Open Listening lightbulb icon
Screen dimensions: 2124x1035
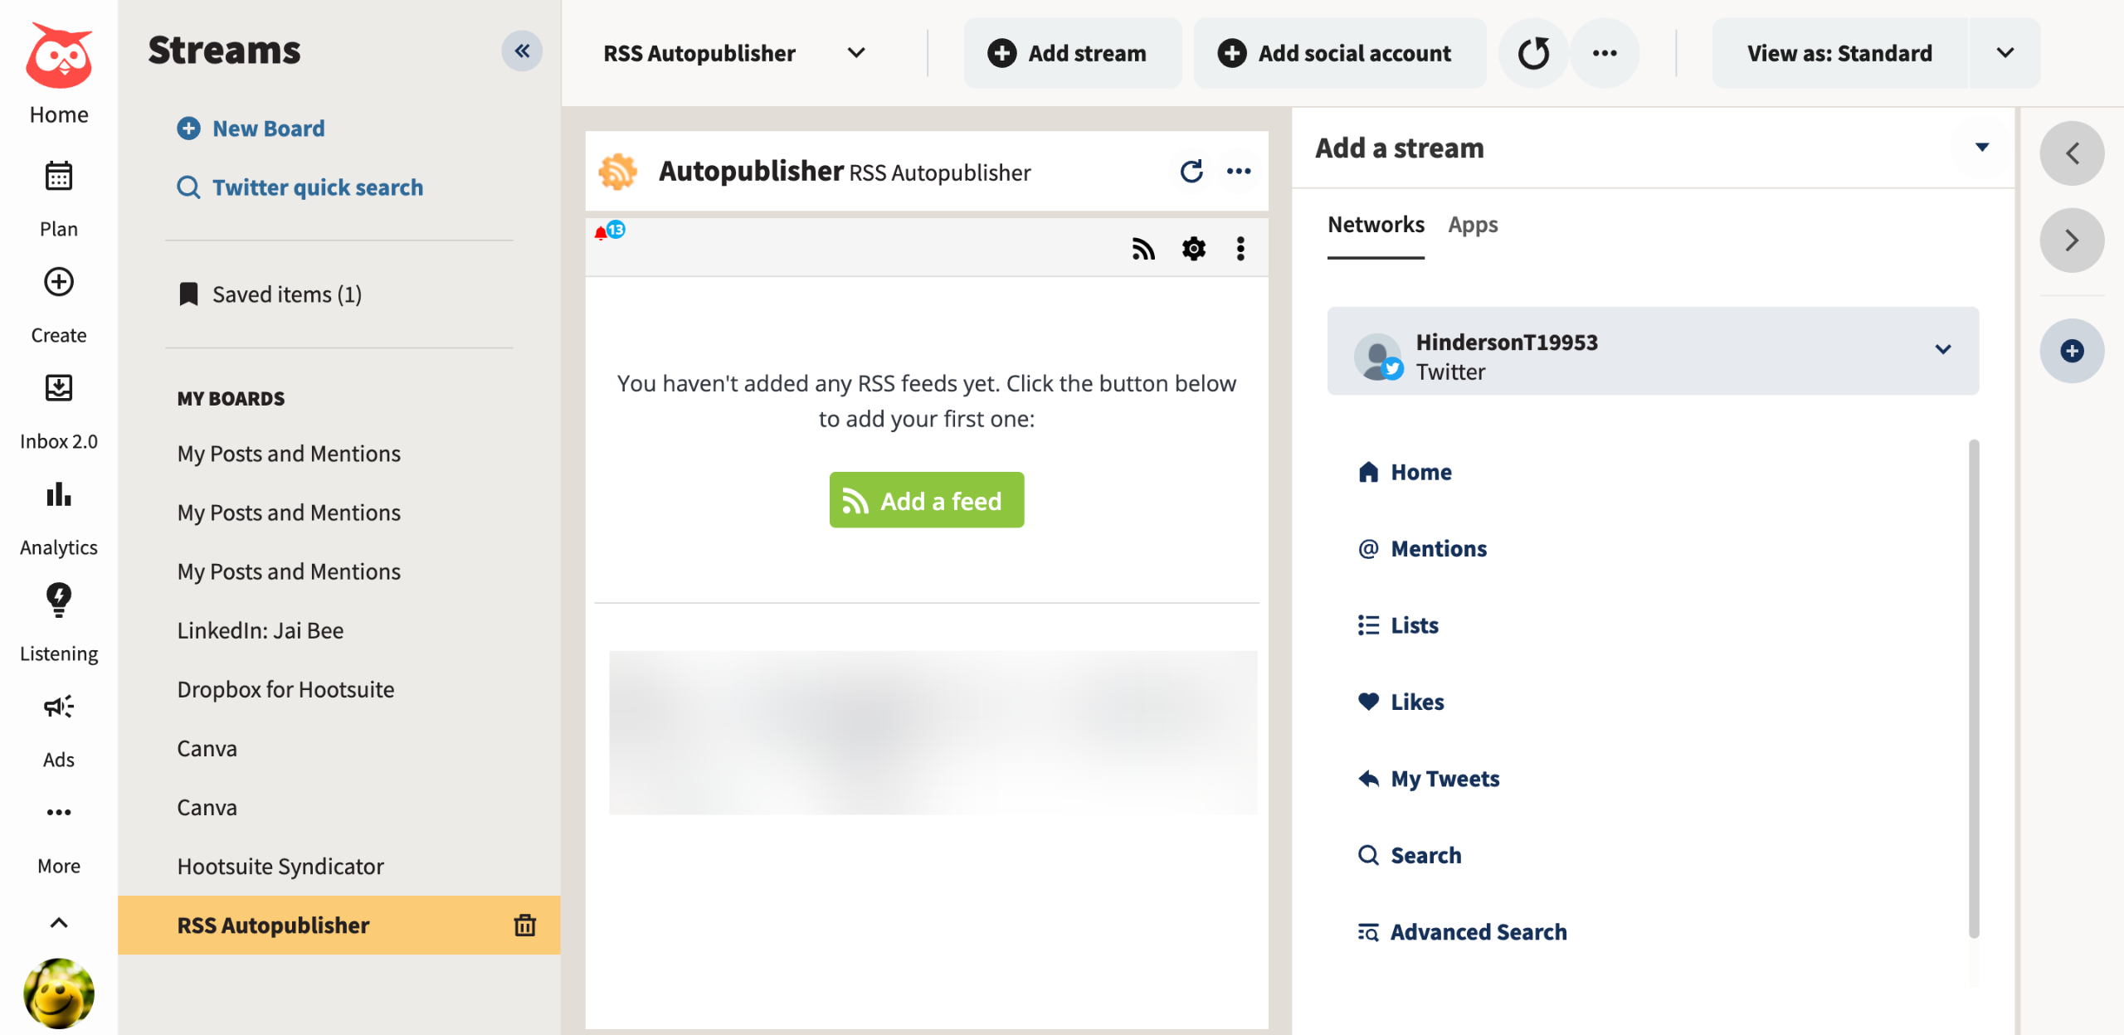coord(58,600)
